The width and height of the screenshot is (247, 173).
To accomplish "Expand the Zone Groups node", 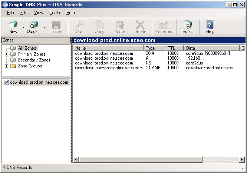I will click(x=6, y=66).
